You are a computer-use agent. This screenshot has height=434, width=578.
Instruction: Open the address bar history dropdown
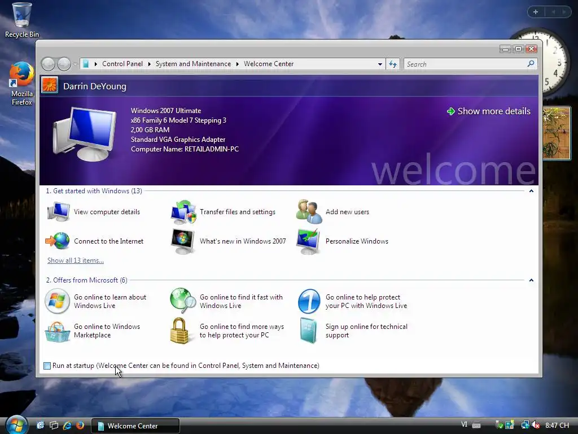click(x=380, y=64)
